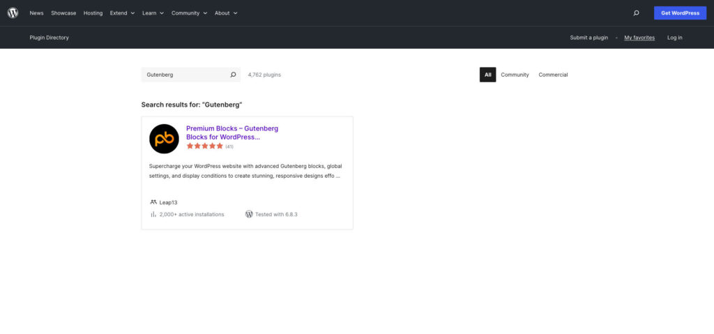The image size is (714, 334).
Task: Click the five-star rating of Premium Blocks
Action: 205,146
